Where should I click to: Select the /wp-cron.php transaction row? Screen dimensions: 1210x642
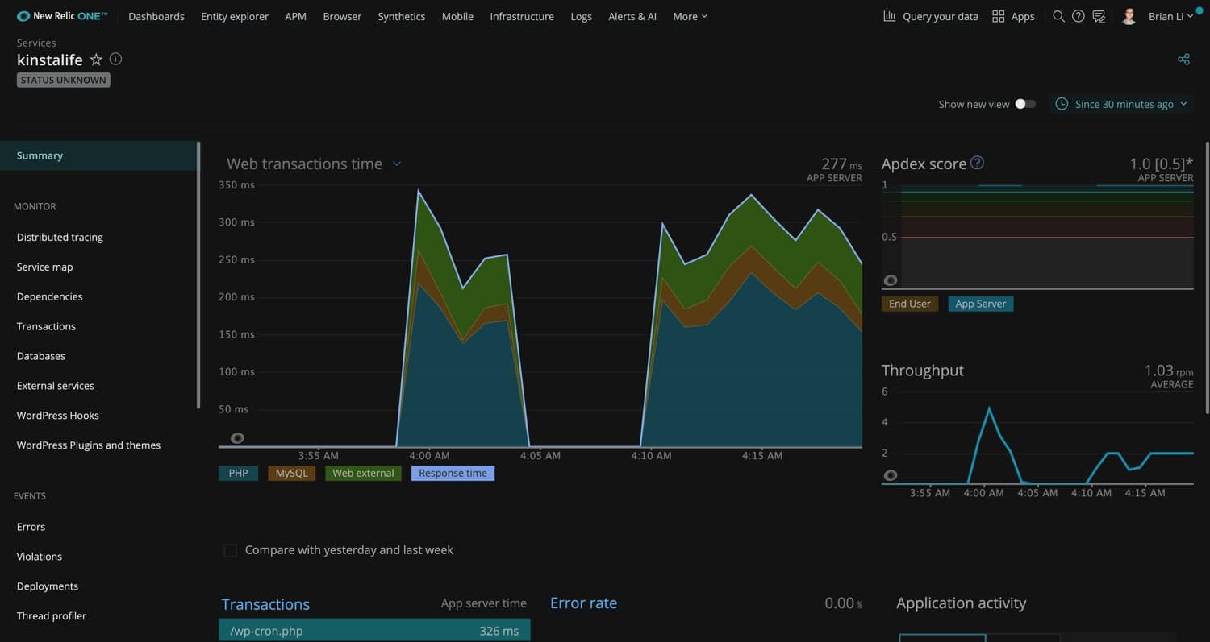click(x=374, y=631)
